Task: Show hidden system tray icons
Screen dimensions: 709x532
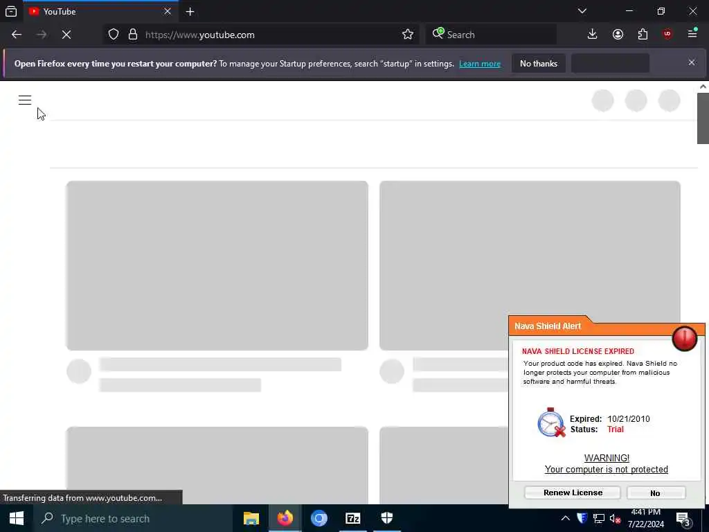Action: point(565,518)
